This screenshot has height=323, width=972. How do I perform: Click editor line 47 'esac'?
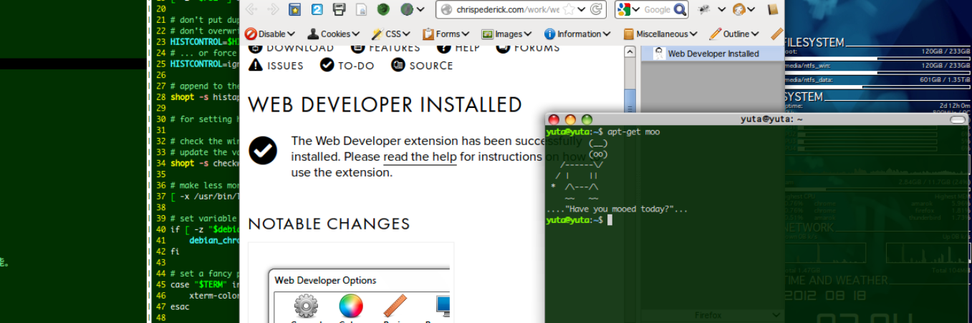(179, 307)
